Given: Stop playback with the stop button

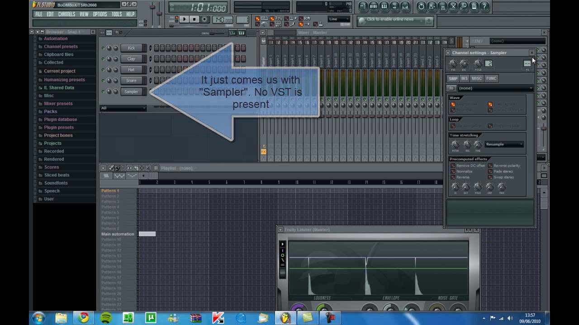Looking at the screenshot, I should [x=195, y=19].
